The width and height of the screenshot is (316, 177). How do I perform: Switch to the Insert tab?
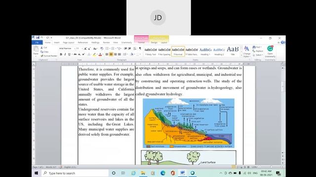[57, 43]
